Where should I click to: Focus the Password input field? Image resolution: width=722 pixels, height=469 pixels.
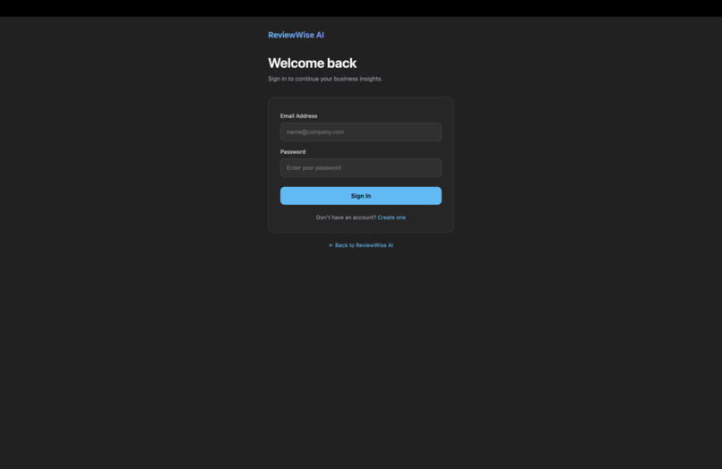360,168
